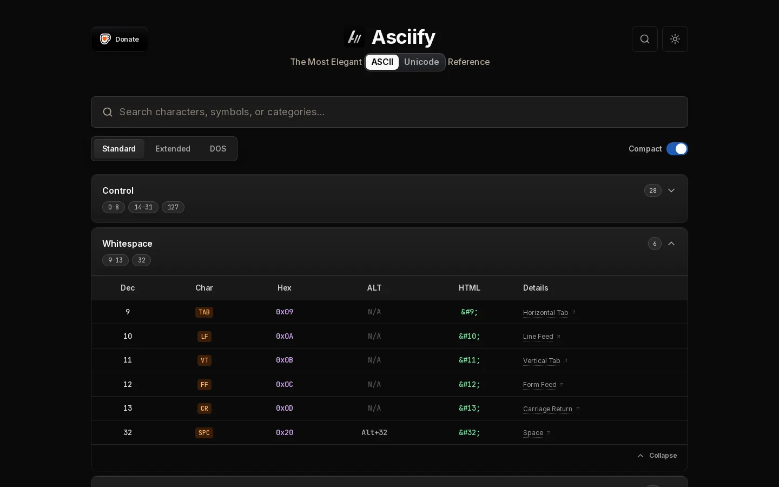Click the 14-31 range chip
Screen dimensions: 779x487
[x=143, y=207]
